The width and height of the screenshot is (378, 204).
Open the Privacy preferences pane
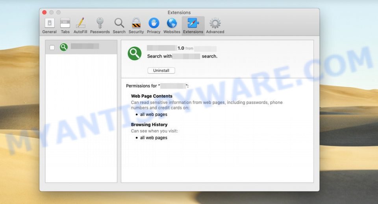click(154, 26)
